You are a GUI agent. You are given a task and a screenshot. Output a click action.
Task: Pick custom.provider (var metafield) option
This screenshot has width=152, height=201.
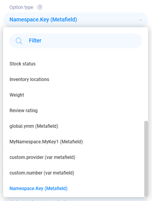pos(74,157)
